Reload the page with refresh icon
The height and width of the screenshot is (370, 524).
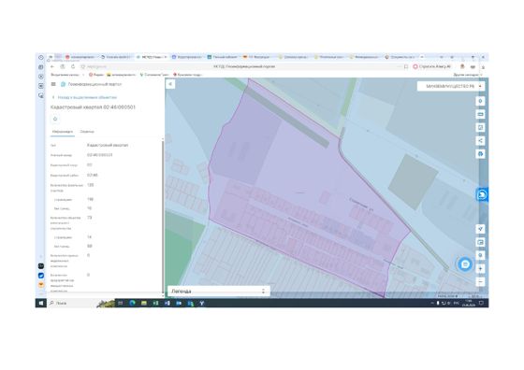click(x=73, y=66)
